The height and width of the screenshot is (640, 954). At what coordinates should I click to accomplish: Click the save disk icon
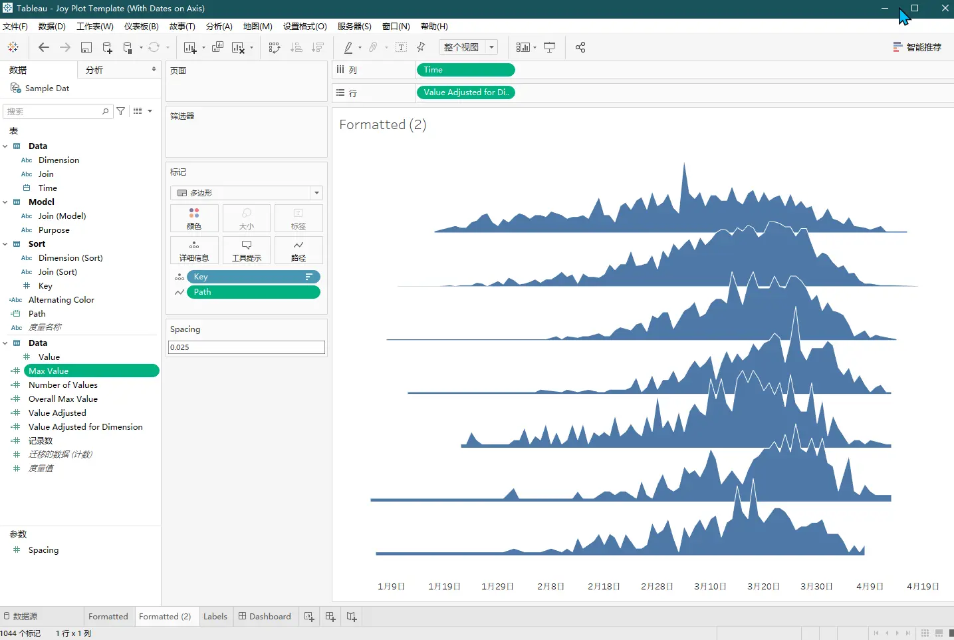(x=86, y=47)
